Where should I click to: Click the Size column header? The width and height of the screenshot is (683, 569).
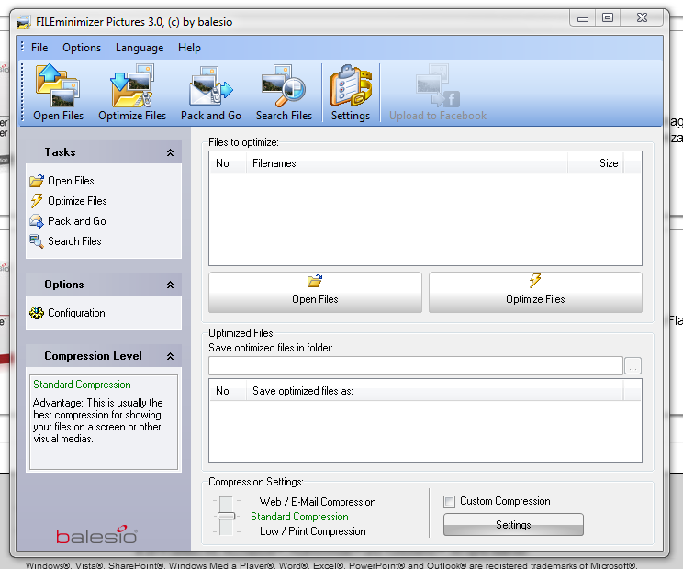point(595,163)
